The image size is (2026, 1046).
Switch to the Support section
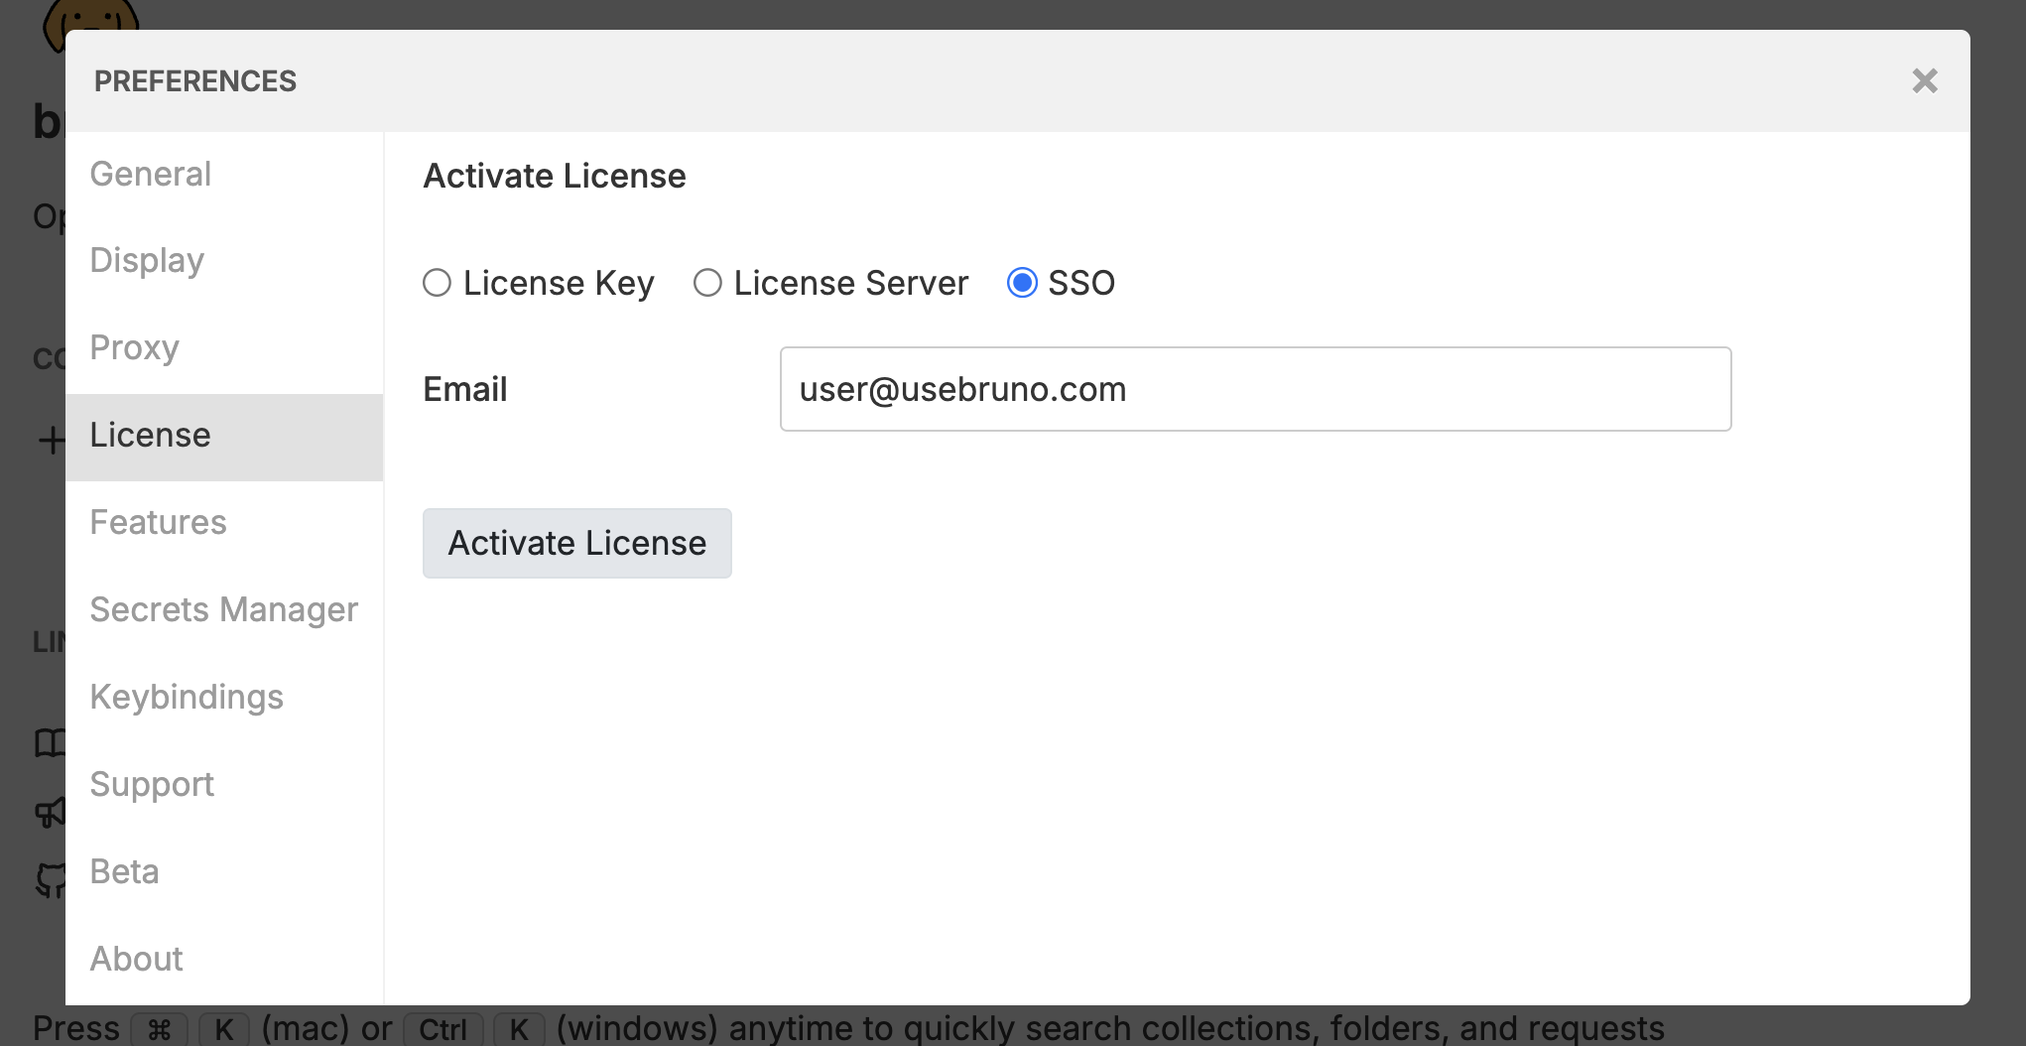point(152,784)
